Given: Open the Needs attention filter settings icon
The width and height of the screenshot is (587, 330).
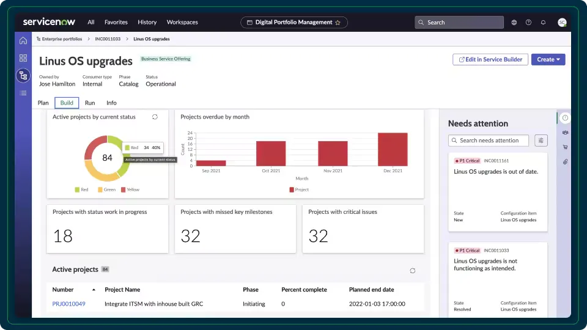Looking at the screenshot, I should pyautogui.click(x=541, y=141).
